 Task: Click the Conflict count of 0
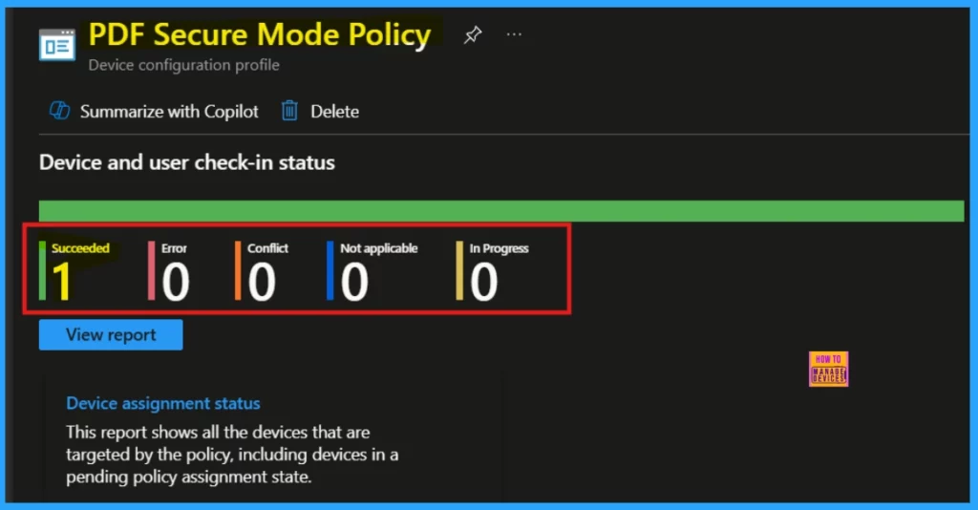pyautogui.click(x=262, y=282)
